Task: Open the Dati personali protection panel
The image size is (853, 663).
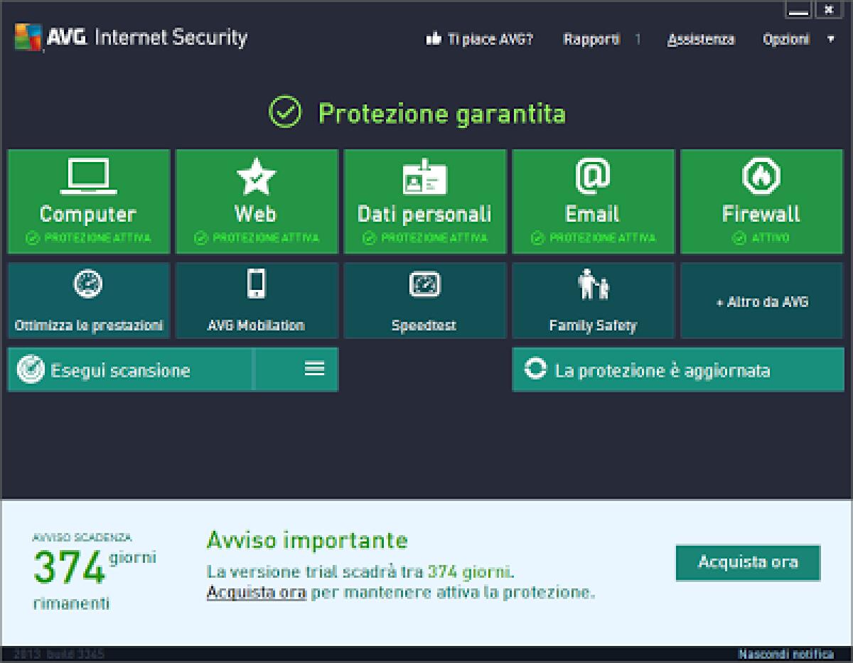Action: [x=425, y=201]
